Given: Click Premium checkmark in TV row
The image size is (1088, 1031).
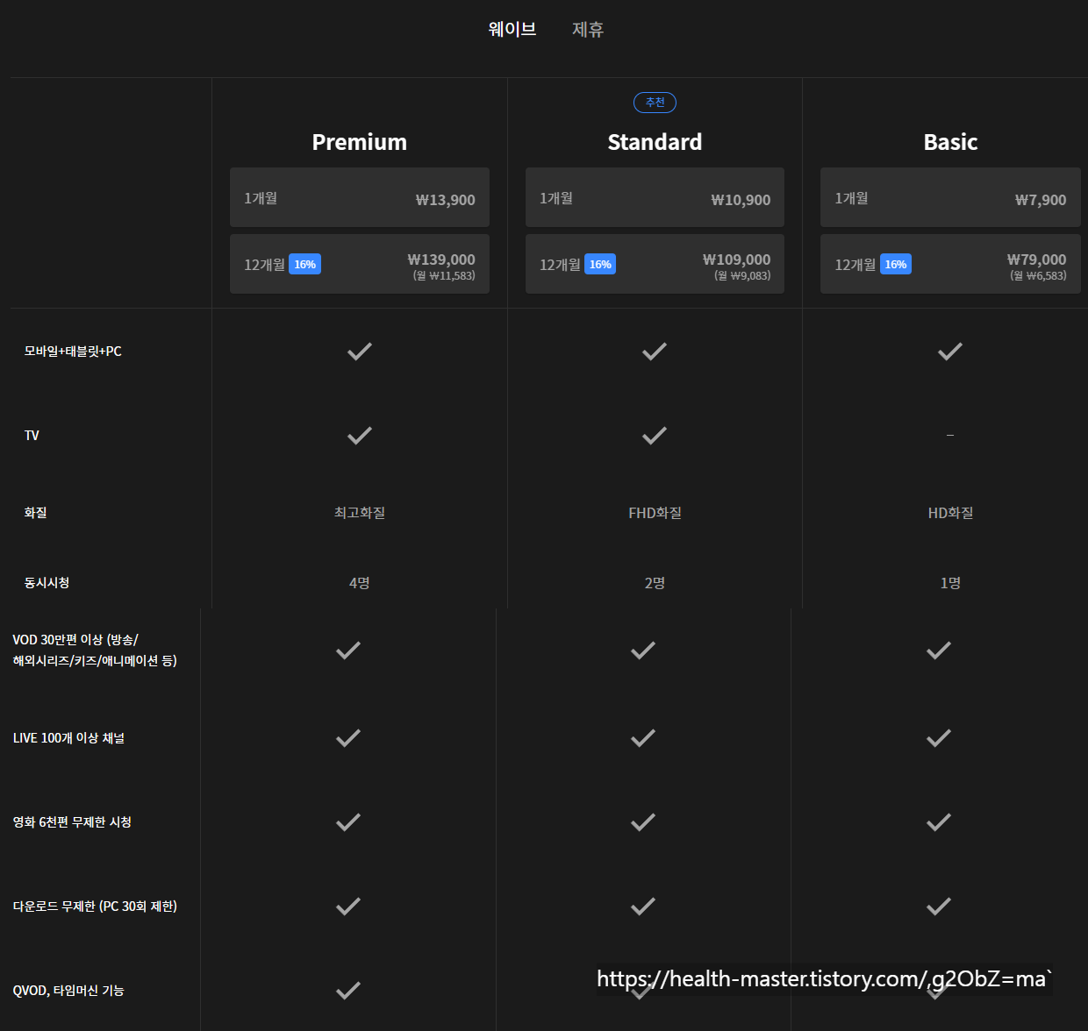Looking at the screenshot, I should click(360, 436).
